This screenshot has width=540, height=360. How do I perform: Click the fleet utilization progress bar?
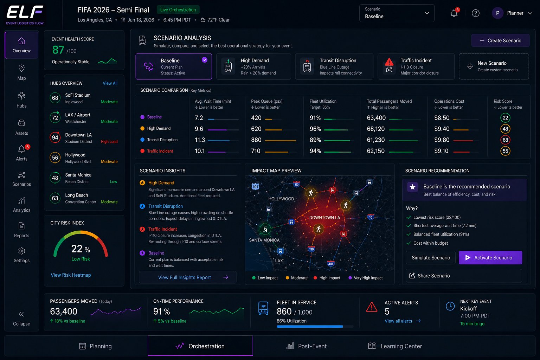pos(315,327)
